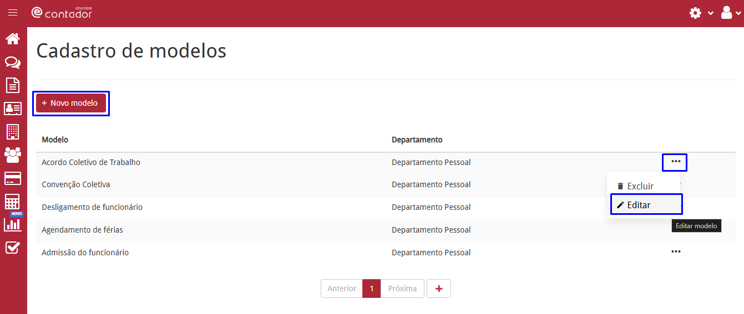Open the building companies sidebar icon

pos(13,132)
